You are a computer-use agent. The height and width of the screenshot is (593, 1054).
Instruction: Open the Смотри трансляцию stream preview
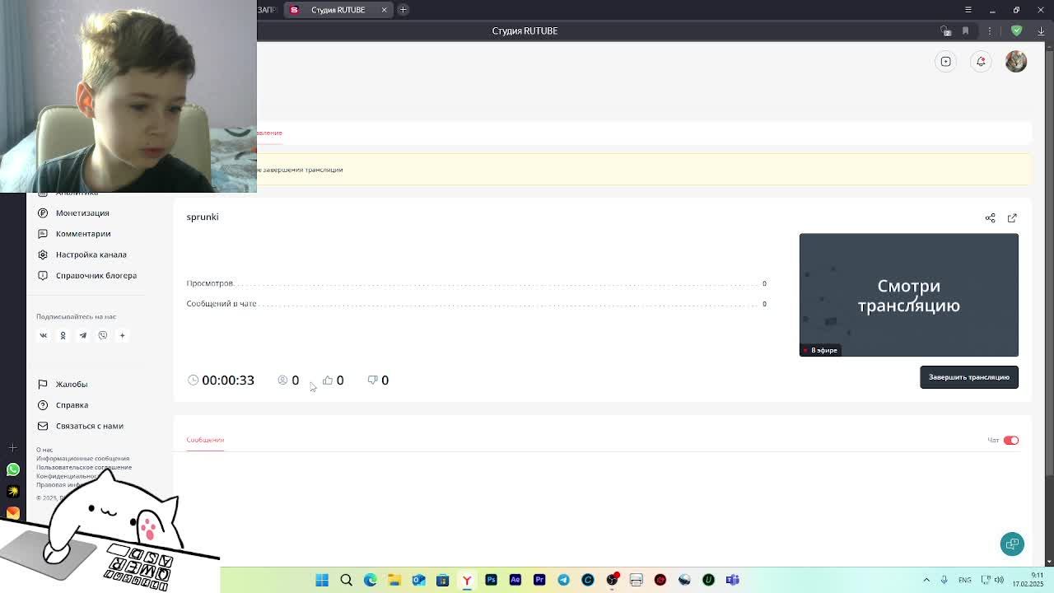pyautogui.click(x=909, y=295)
